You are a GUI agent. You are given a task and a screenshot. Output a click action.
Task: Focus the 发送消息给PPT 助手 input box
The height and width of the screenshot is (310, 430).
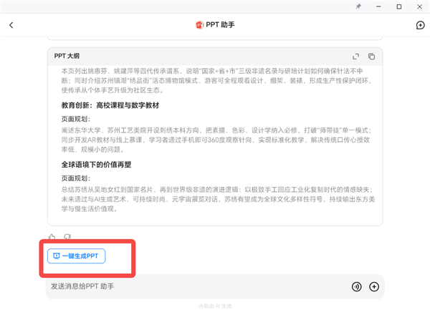pos(193,286)
